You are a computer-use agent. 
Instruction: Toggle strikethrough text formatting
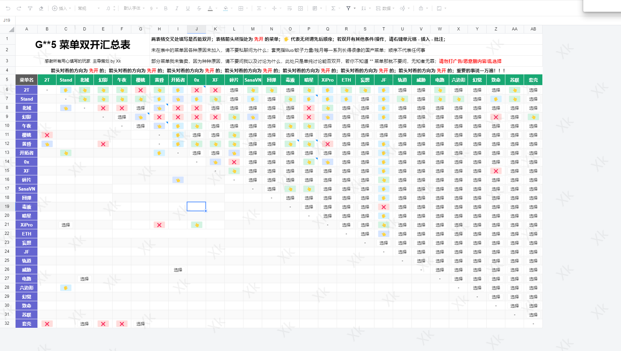pyautogui.click(x=199, y=8)
